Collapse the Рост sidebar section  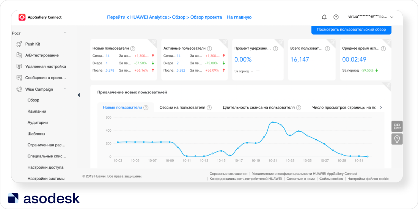coord(65,33)
